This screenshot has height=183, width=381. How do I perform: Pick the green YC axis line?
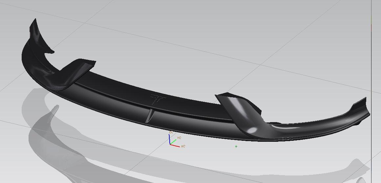click(173, 141)
